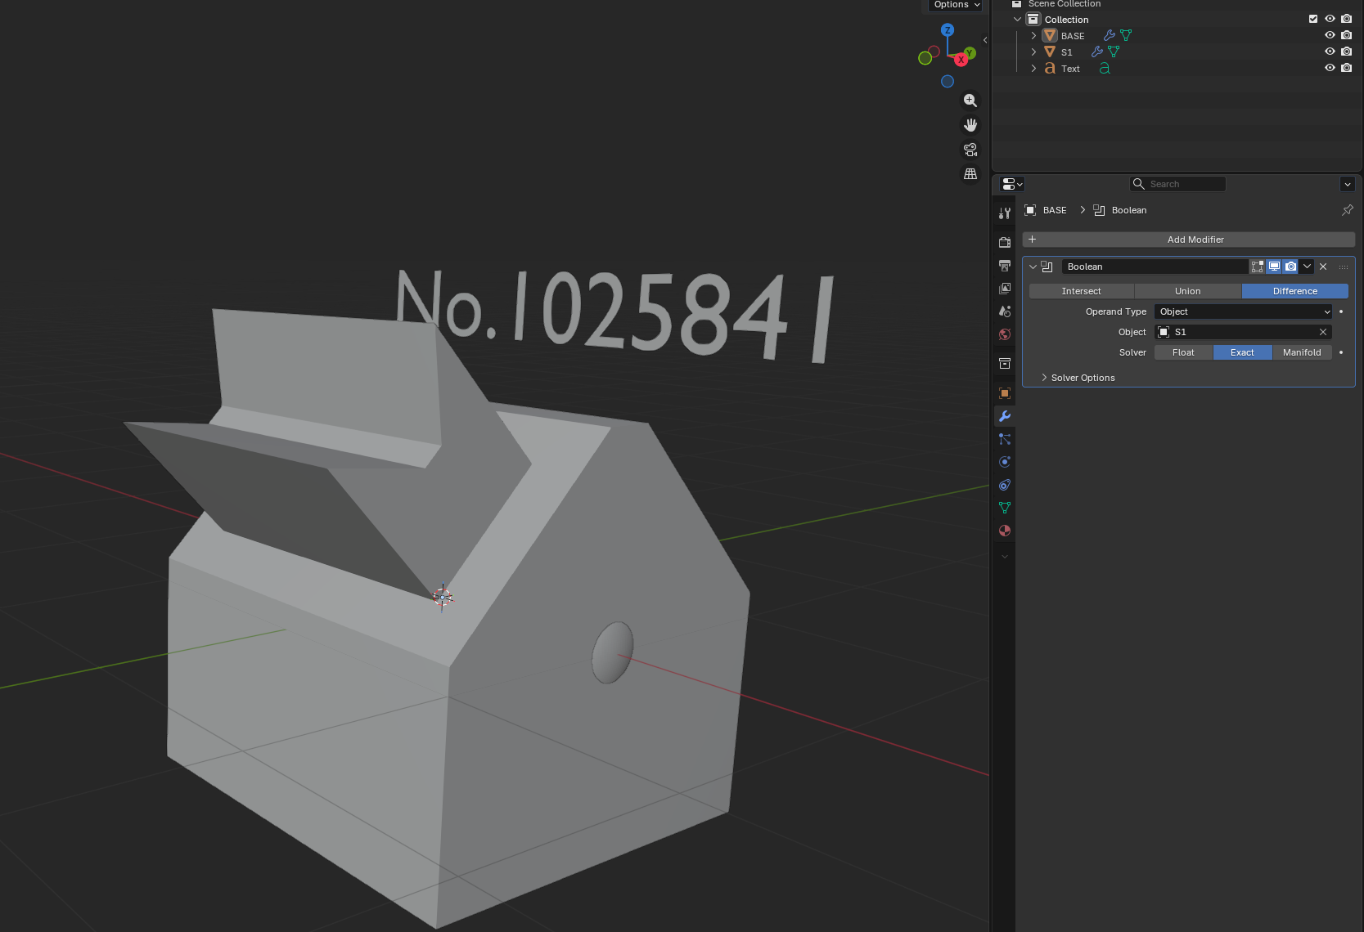Set boolean operation to Union

pos(1188,291)
